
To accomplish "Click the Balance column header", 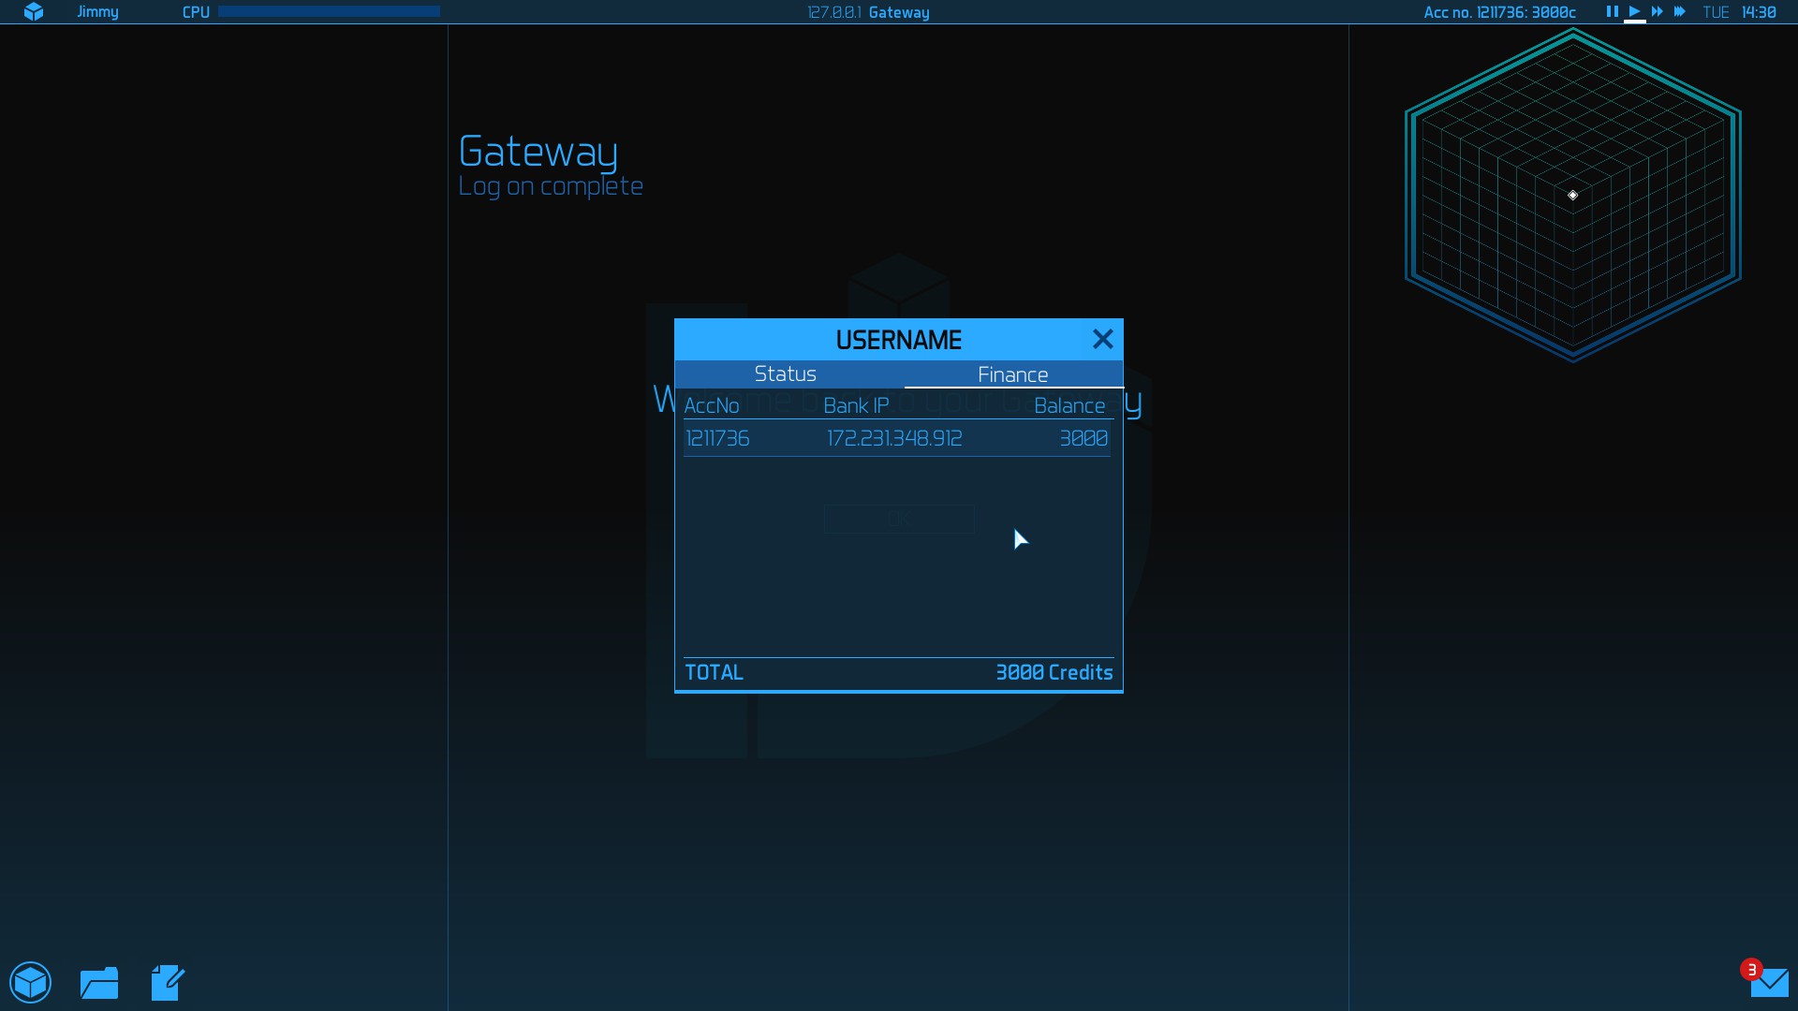I will pyautogui.click(x=1069, y=405).
